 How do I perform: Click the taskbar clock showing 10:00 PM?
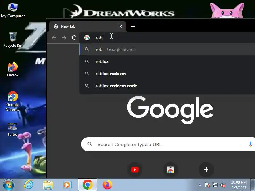click(x=239, y=185)
